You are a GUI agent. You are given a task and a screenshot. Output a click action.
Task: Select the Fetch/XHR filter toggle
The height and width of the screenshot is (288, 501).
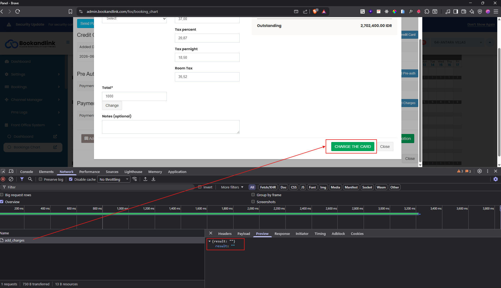pyautogui.click(x=268, y=187)
